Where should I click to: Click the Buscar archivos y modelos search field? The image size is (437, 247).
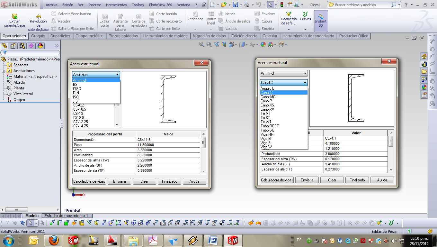pyautogui.click(x=364, y=5)
